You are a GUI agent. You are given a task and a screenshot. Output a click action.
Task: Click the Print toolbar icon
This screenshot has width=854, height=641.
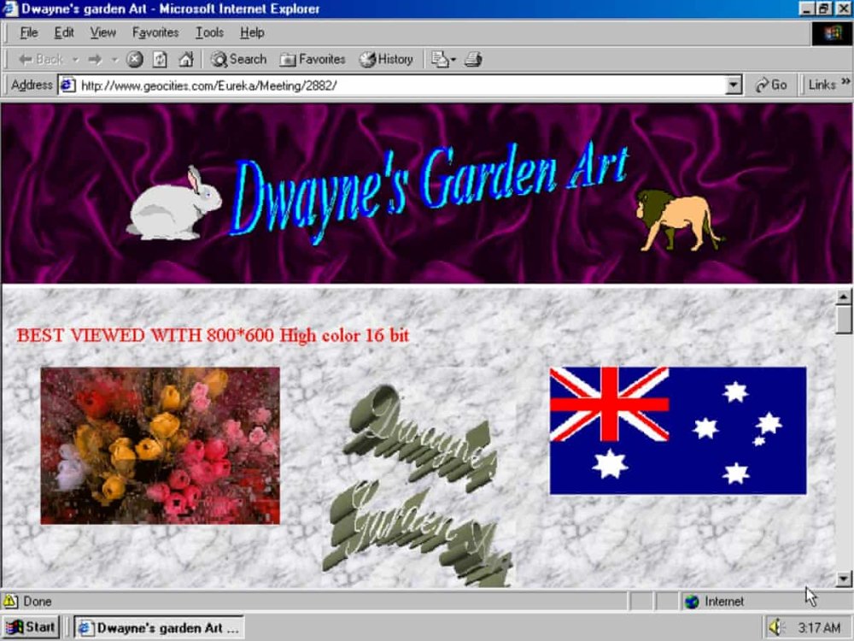[473, 59]
